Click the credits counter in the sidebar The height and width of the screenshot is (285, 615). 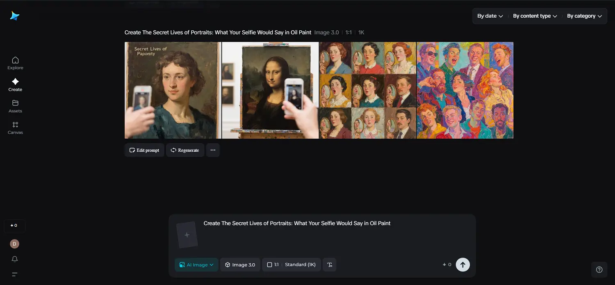14,226
